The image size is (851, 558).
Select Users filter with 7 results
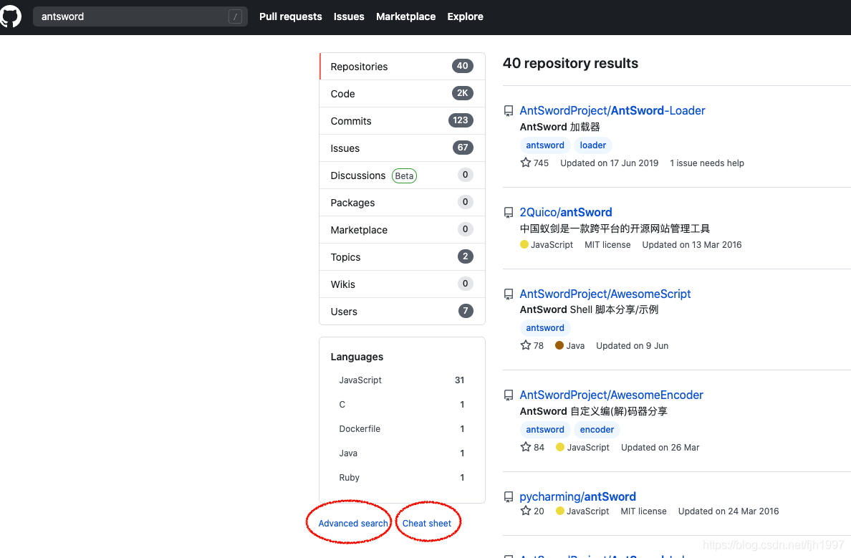click(x=402, y=311)
